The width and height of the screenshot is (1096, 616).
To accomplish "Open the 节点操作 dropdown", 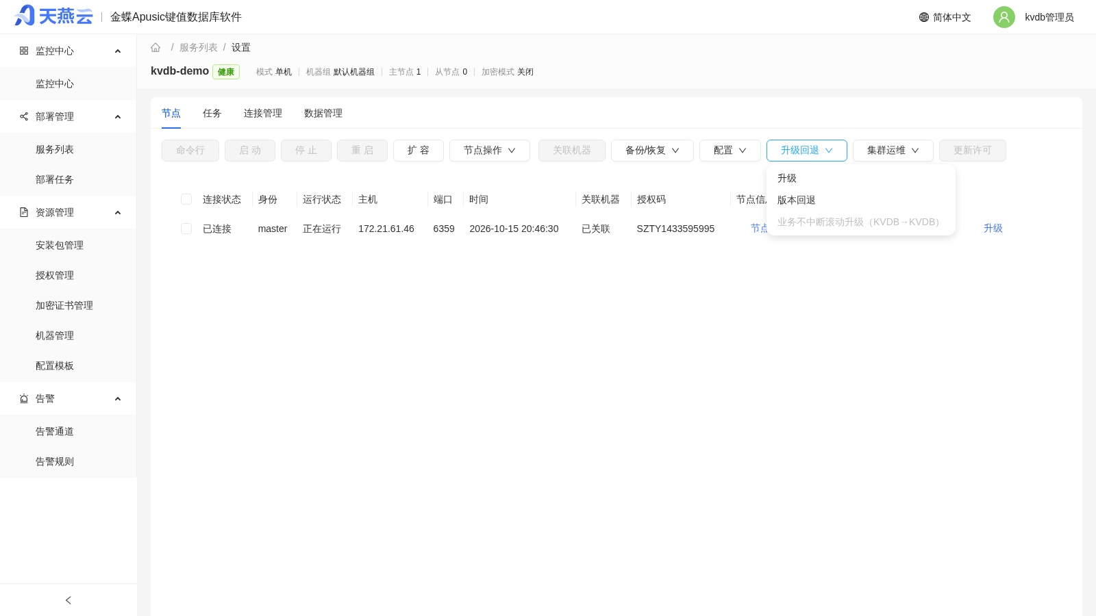I will (x=490, y=151).
